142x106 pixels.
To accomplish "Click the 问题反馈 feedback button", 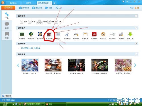I will [7, 96].
